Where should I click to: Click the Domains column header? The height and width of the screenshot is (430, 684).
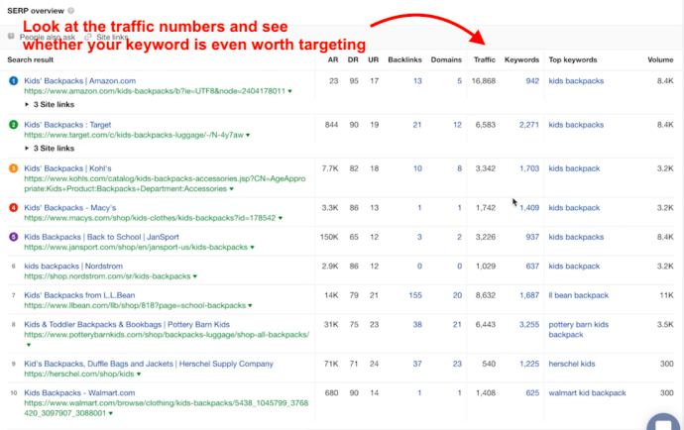pyautogui.click(x=446, y=59)
